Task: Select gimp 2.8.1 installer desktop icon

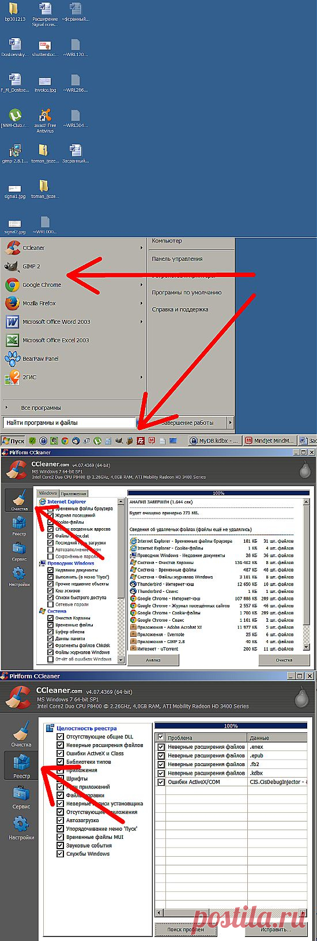Action: click(x=14, y=154)
